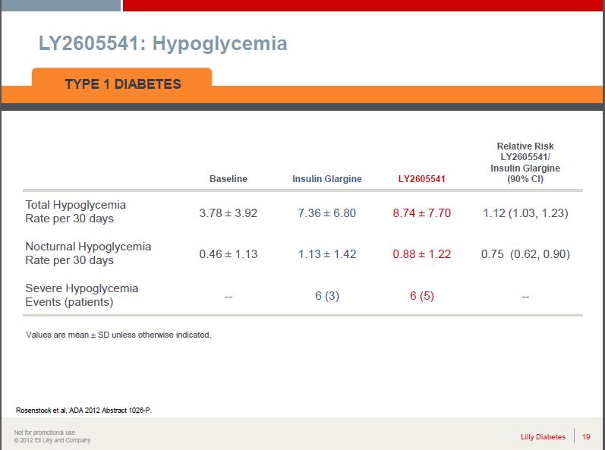Click the red LY2605541 column header
The height and width of the screenshot is (450, 605).
tap(421, 179)
